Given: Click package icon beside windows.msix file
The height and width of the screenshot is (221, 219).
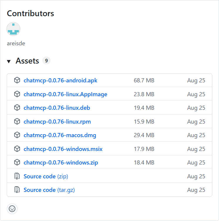Looking at the screenshot, I should coord(17,149).
